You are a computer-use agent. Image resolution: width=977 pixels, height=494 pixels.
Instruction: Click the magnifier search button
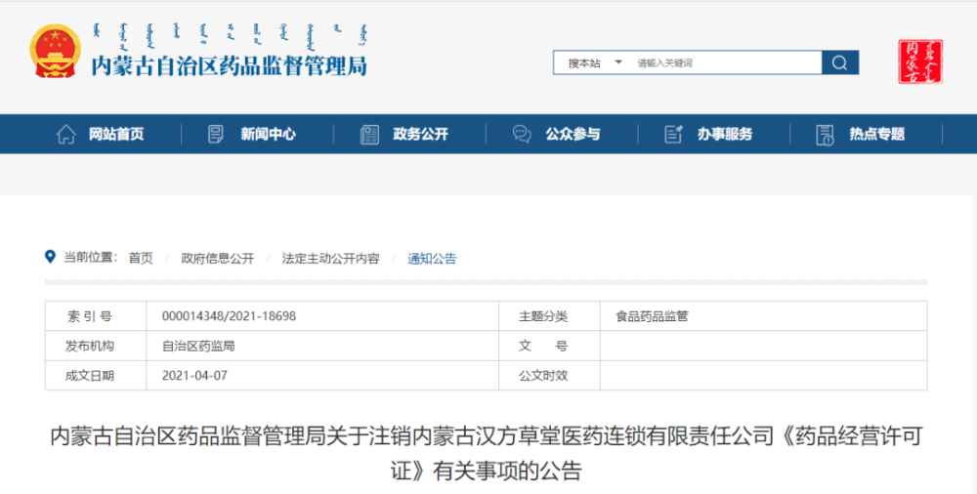click(x=840, y=62)
